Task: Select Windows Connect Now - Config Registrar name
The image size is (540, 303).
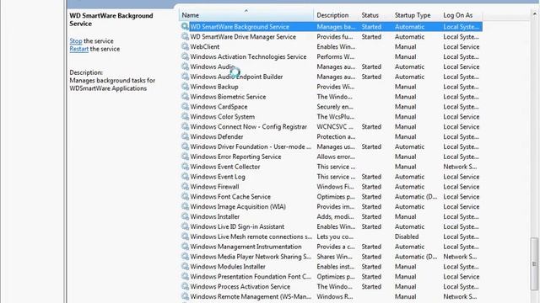Action: 248,126
